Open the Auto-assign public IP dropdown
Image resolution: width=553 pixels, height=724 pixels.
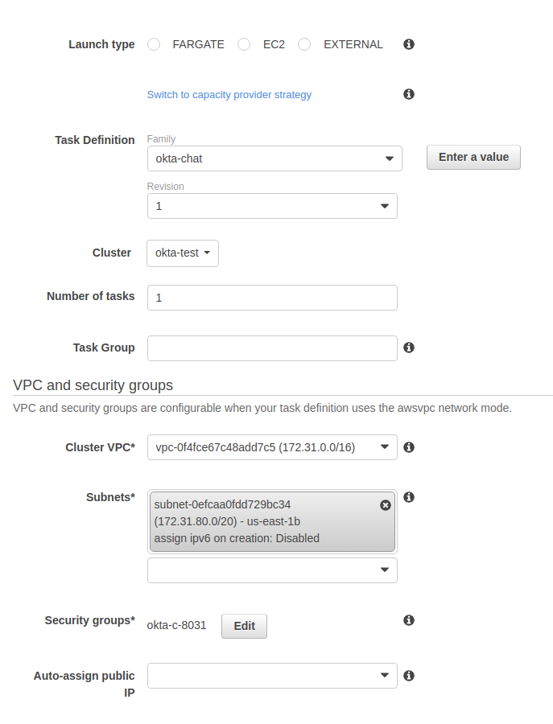point(272,676)
